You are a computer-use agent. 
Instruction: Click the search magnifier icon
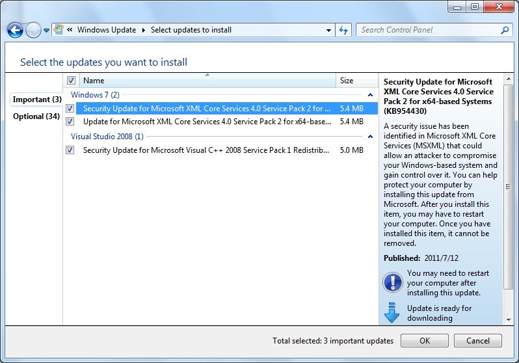coord(505,30)
